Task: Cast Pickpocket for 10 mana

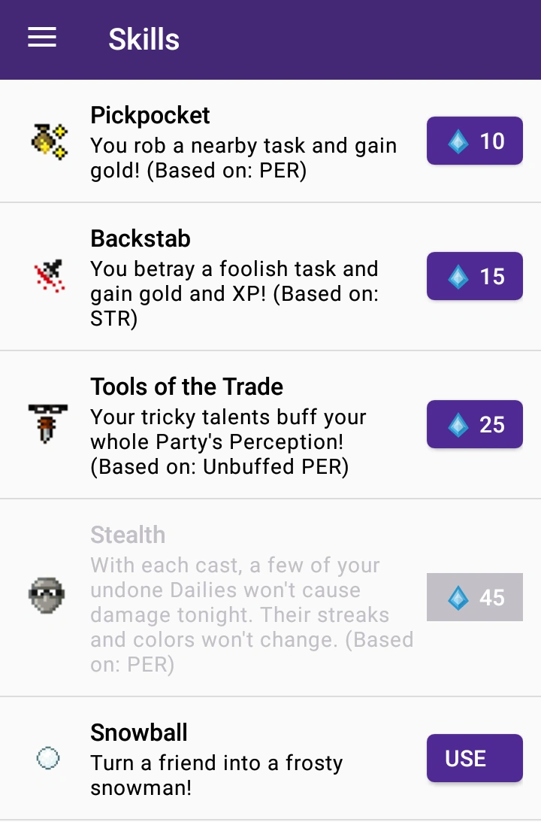Action: click(474, 141)
